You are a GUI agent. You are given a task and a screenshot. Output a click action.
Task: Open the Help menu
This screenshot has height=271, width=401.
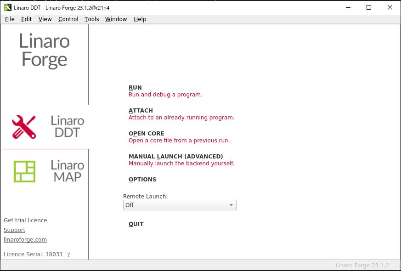(x=140, y=19)
